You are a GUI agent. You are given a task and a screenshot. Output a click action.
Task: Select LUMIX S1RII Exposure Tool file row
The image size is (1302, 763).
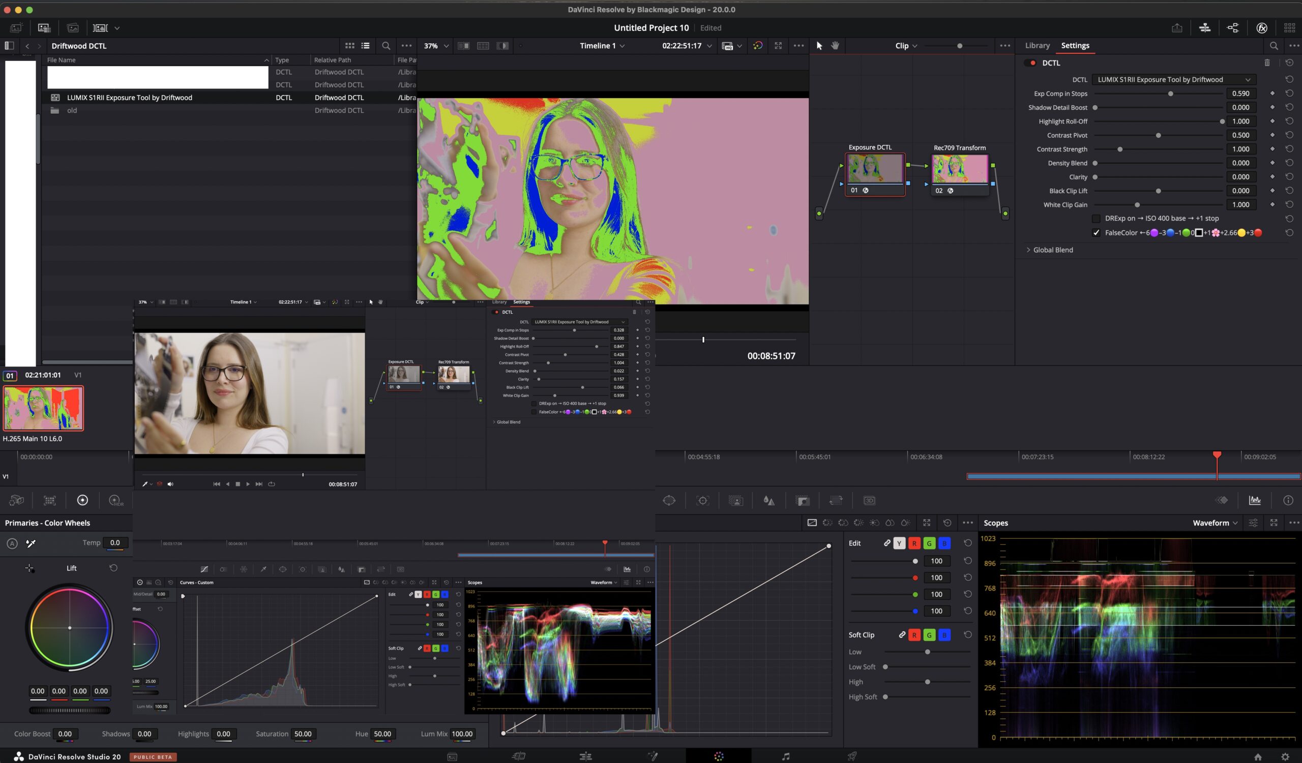click(x=229, y=98)
